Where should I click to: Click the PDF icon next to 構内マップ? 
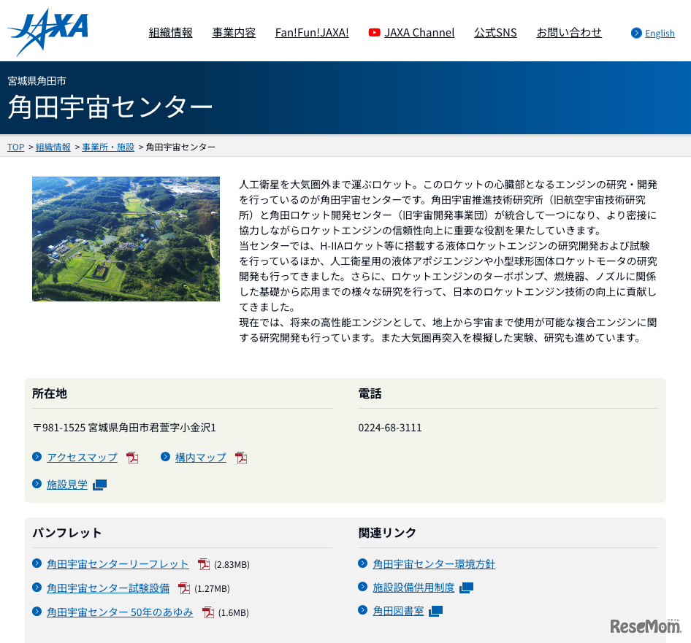pos(241,458)
